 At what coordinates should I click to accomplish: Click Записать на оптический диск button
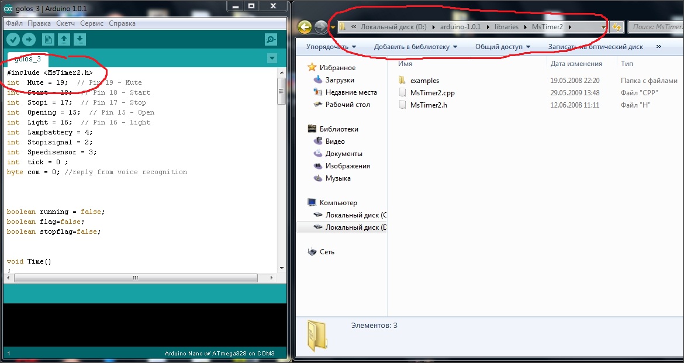(595, 47)
